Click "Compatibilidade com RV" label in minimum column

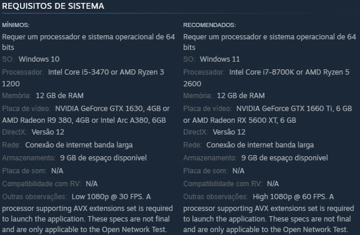(41, 183)
